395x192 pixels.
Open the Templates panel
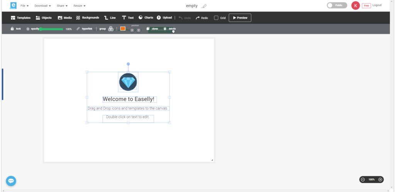21,18
